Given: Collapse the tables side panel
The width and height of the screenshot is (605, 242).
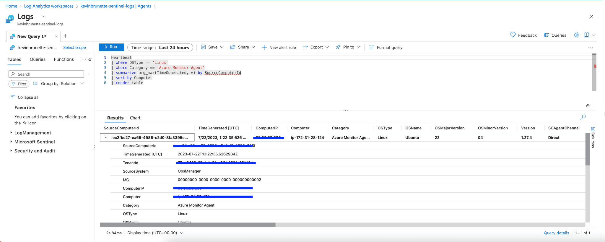Looking at the screenshot, I should 90,60.
